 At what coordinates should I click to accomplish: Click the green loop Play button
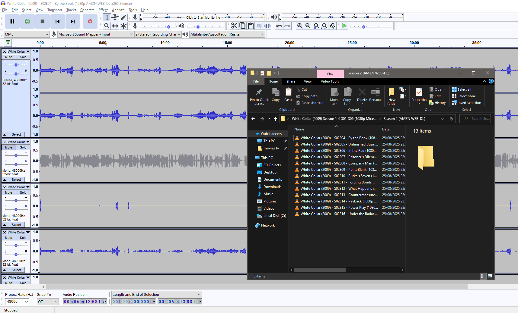(27, 21)
